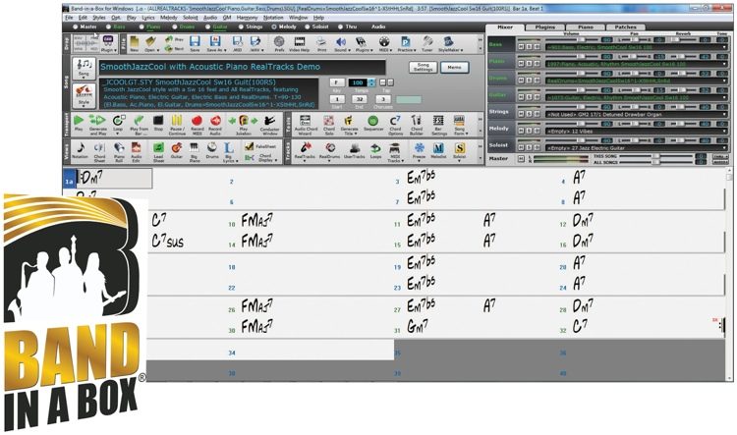Select the Strings track radio button
Image resolution: width=737 pixels, height=435 pixels.
[241, 27]
